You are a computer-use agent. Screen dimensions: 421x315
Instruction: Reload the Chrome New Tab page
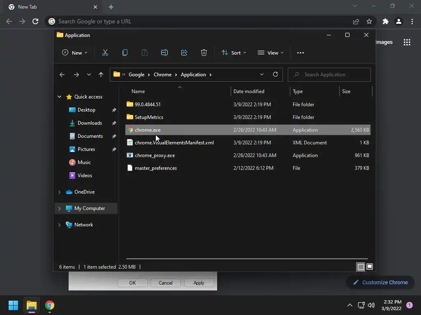[35, 21]
